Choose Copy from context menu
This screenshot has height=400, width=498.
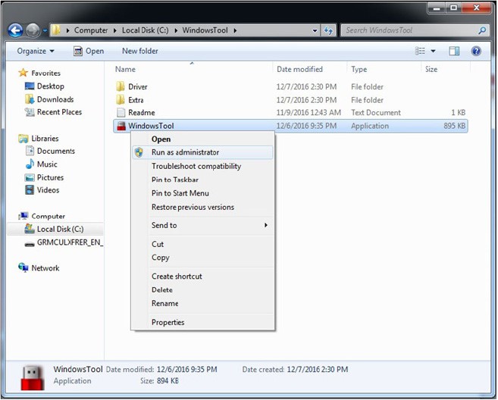coord(202,258)
